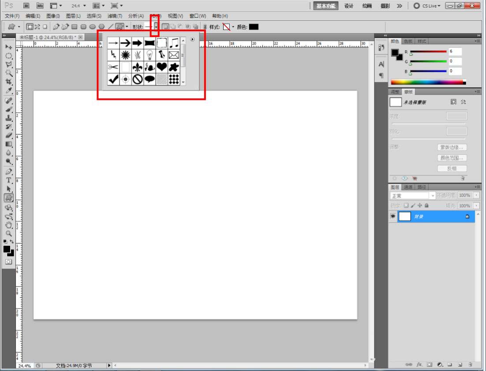Click the 设计 workspace button

pyautogui.click(x=349, y=6)
